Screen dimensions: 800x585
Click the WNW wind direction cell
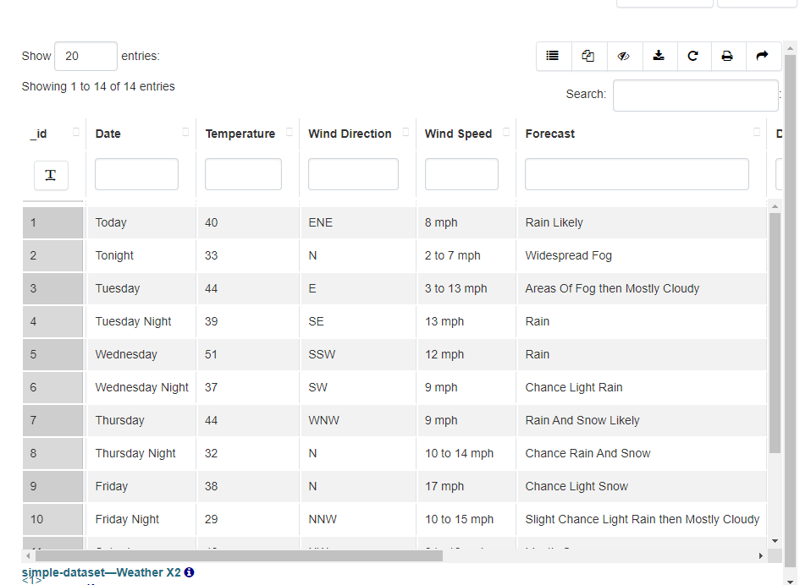pyautogui.click(x=358, y=420)
